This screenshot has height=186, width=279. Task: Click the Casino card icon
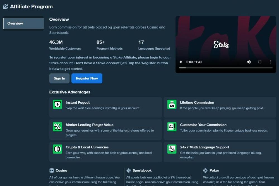51,170
